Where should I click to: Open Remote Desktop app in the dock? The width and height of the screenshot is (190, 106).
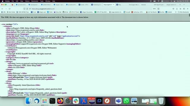pos(107,101)
